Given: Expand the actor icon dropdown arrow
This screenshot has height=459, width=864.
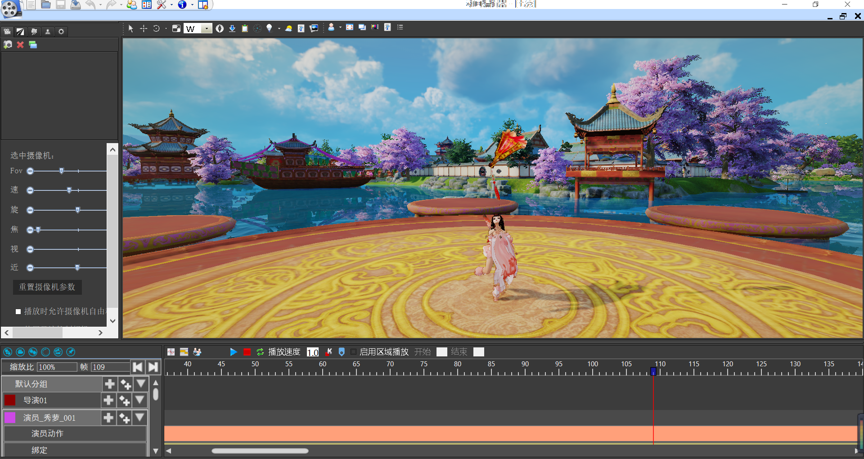Looking at the screenshot, I should coord(340,27).
